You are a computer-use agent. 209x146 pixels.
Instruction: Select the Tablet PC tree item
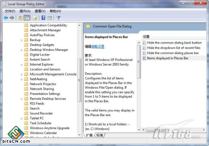pos(37,118)
